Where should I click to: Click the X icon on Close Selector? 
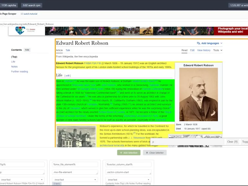(147, 153)
